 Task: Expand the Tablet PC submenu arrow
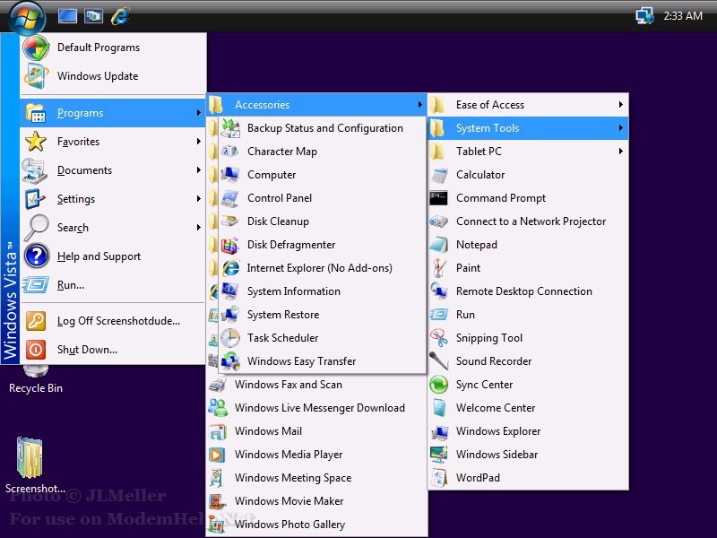click(620, 152)
